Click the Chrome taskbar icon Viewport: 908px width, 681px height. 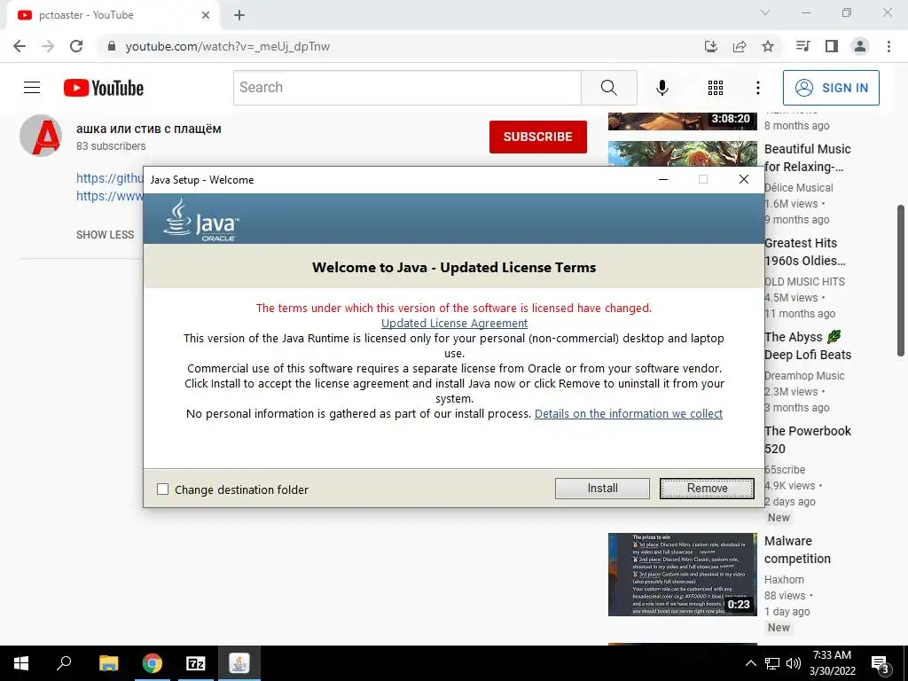click(x=153, y=663)
